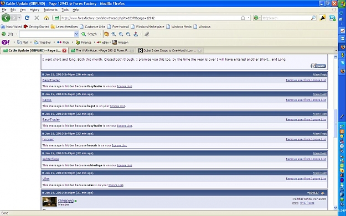Screen dimensions: 346x216
Task: Open the list all tabs dropdown
Action: click(x=335, y=50)
